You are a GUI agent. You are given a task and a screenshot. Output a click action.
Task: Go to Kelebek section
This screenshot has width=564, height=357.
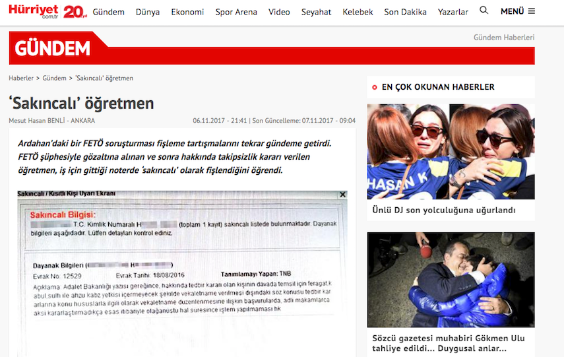point(358,12)
